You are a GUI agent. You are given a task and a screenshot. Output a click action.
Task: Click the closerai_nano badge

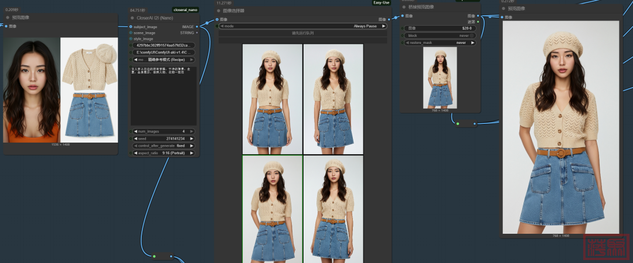(x=185, y=10)
